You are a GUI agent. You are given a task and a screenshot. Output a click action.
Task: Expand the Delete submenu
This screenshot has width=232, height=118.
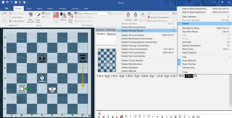tap(204, 24)
